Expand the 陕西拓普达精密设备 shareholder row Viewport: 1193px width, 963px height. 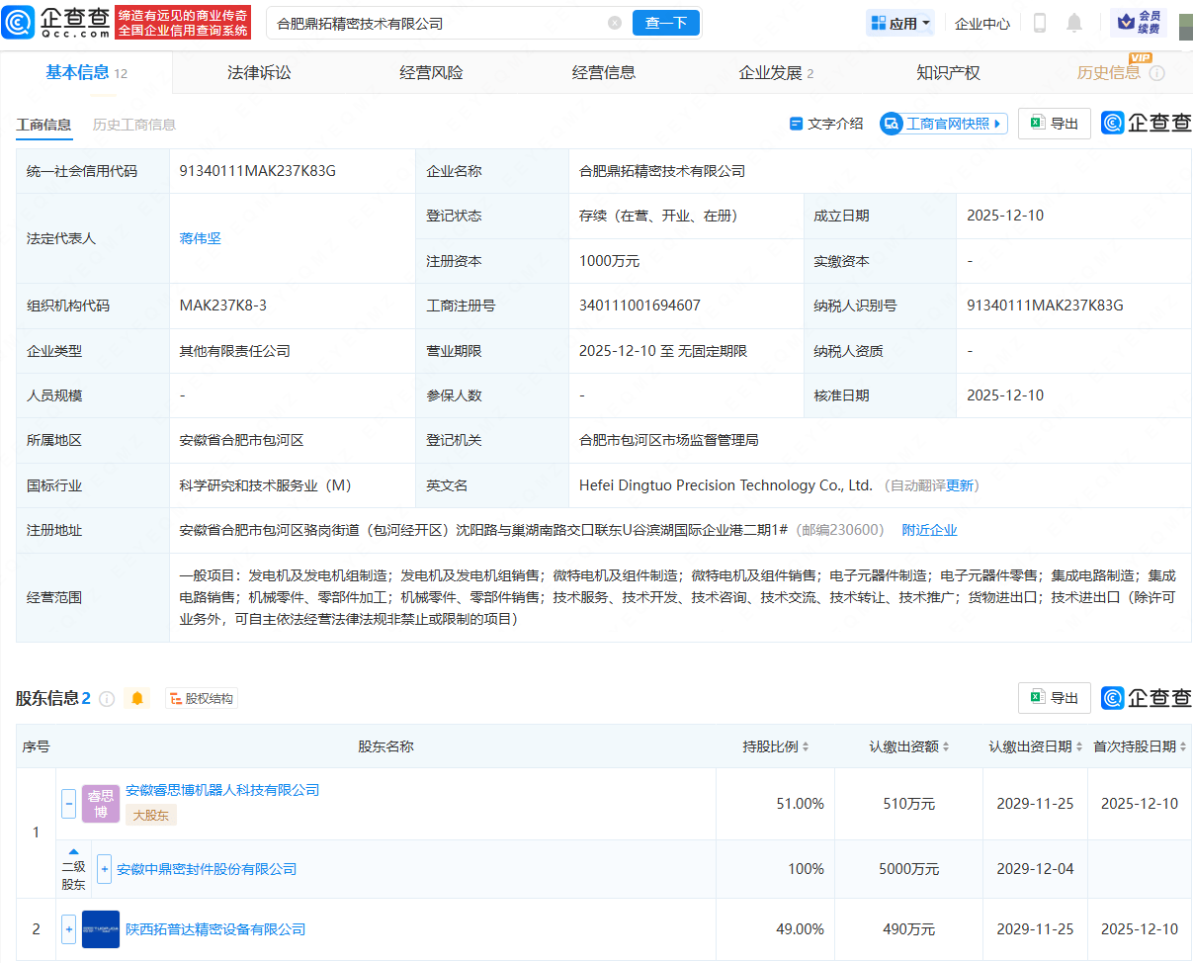point(69,929)
